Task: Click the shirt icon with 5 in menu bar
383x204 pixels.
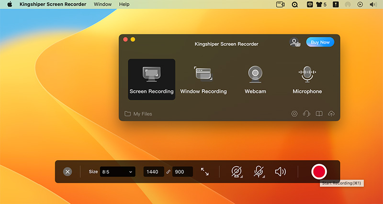Action: coord(321,4)
